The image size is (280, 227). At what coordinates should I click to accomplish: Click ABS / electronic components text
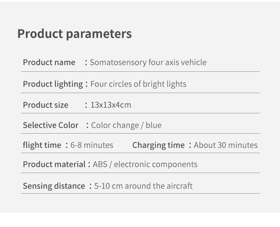[x=145, y=164]
